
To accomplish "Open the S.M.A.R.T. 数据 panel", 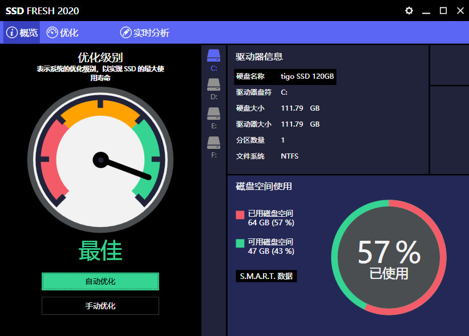I will [x=266, y=276].
